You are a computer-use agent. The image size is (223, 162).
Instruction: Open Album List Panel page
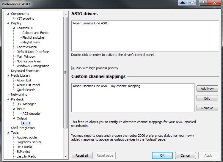(x=28, y=85)
